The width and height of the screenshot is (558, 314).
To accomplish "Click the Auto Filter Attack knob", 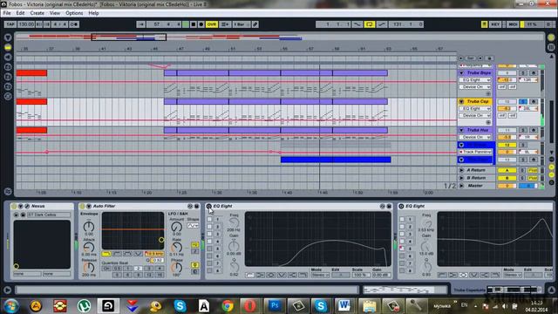I will pos(89,247).
